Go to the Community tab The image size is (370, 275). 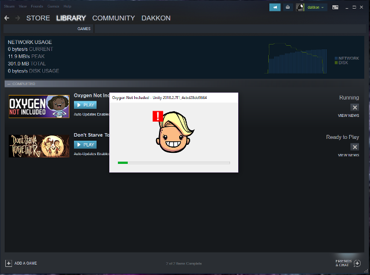tap(113, 19)
